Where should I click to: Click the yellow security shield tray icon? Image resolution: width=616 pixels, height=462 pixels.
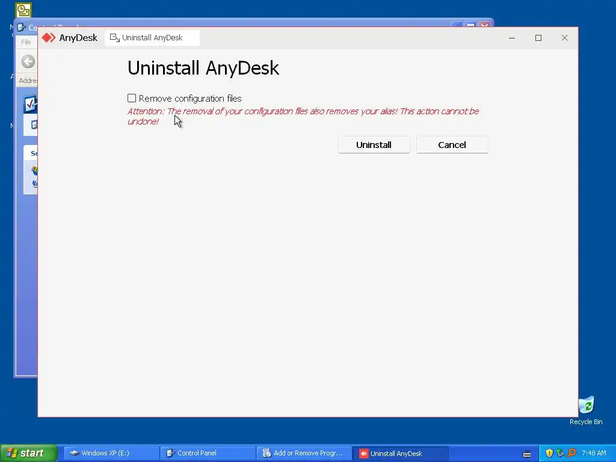click(x=549, y=454)
